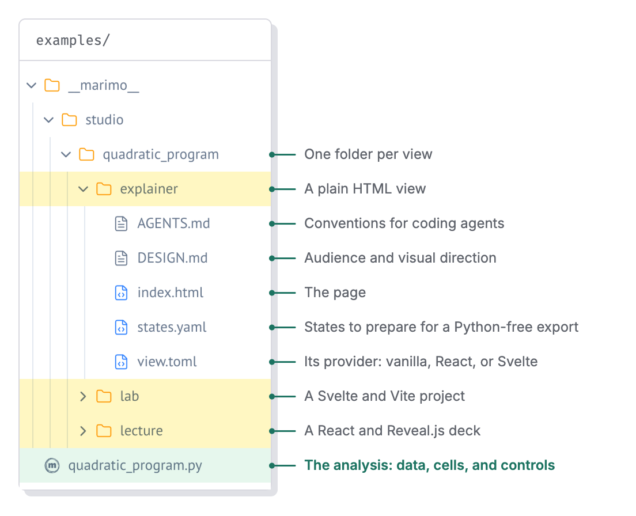Click the AGENTS.md document icon
This screenshot has width=636, height=516.
coord(122,224)
